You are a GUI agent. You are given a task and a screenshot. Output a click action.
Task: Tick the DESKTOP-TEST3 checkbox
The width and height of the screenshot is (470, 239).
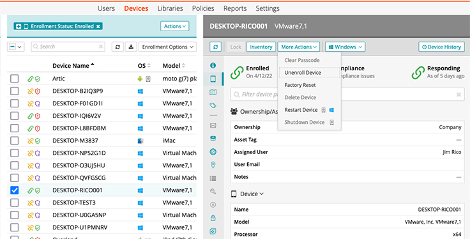point(15,203)
